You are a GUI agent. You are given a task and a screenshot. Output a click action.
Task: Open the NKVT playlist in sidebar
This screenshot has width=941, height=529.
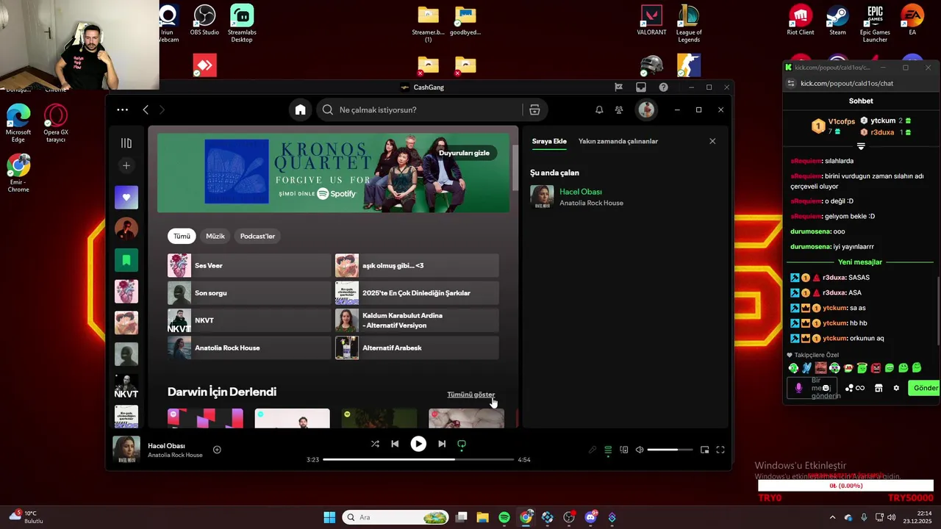(x=126, y=387)
